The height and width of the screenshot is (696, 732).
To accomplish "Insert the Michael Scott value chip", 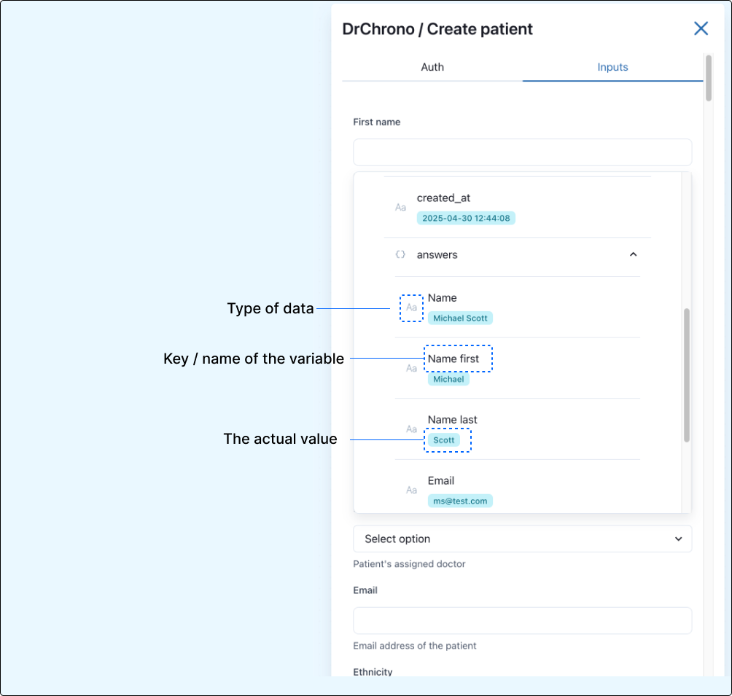I will pos(460,318).
